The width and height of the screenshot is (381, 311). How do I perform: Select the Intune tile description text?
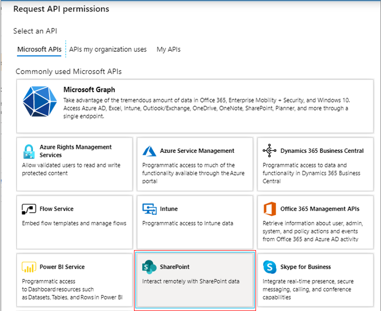(x=187, y=223)
